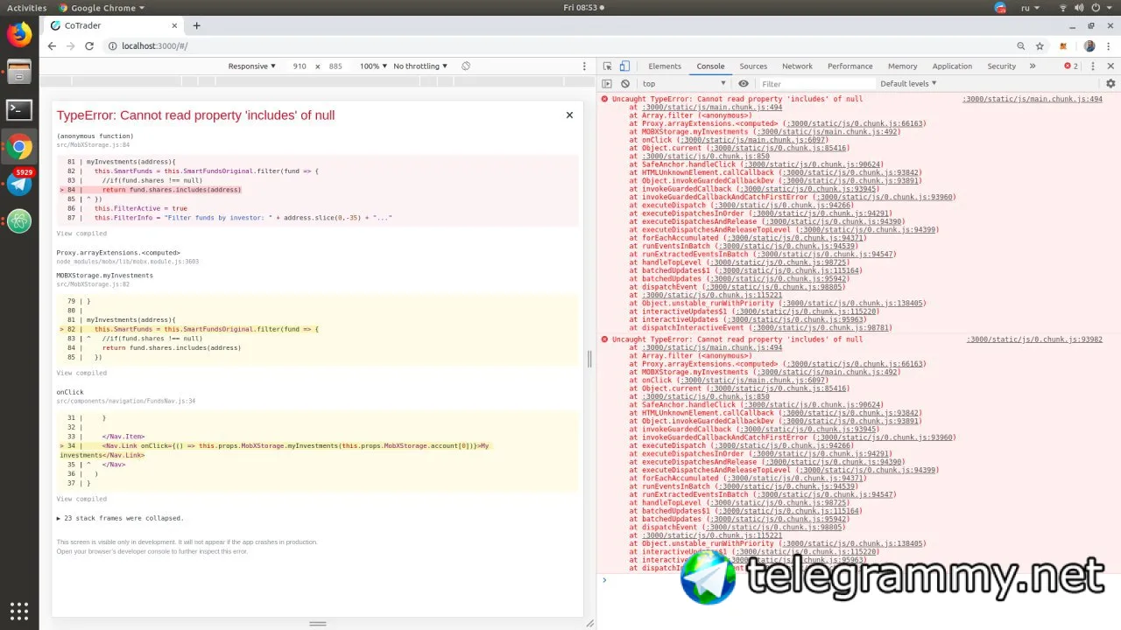
Task: Open the Default levels dropdown
Action: (908, 84)
